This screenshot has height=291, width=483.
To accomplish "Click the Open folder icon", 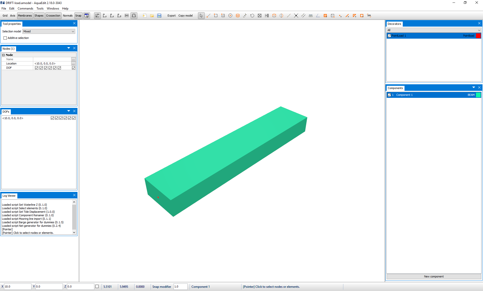I will click(x=152, y=16).
